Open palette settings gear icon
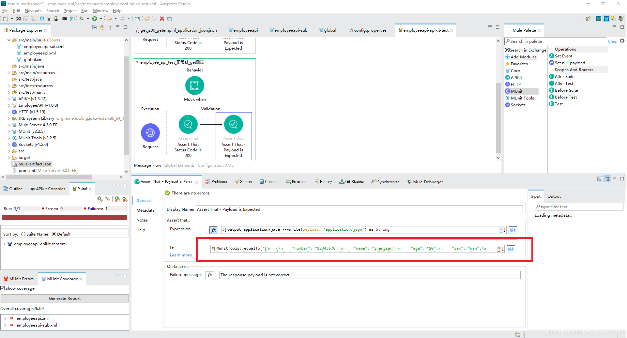This screenshot has height=338, width=627. [x=622, y=41]
